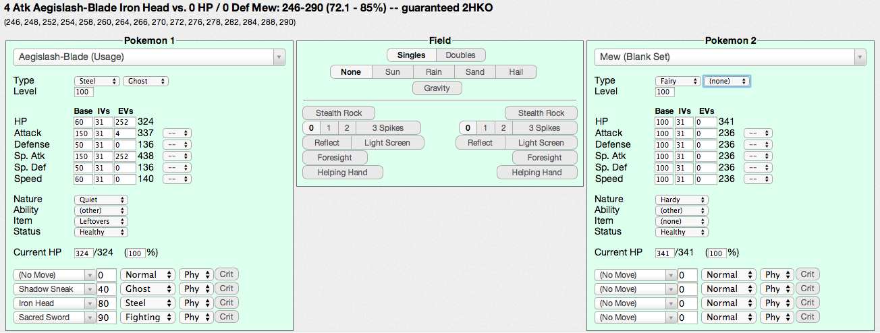Edit Pokemon 2 Level field
This screenshot has width=880, height=333.
tap(665, 92)
